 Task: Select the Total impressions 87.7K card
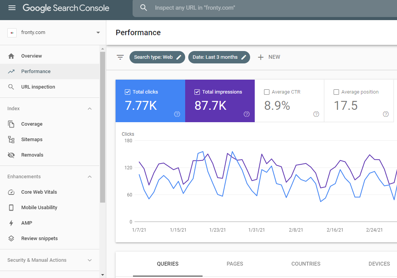pos(220,101)
